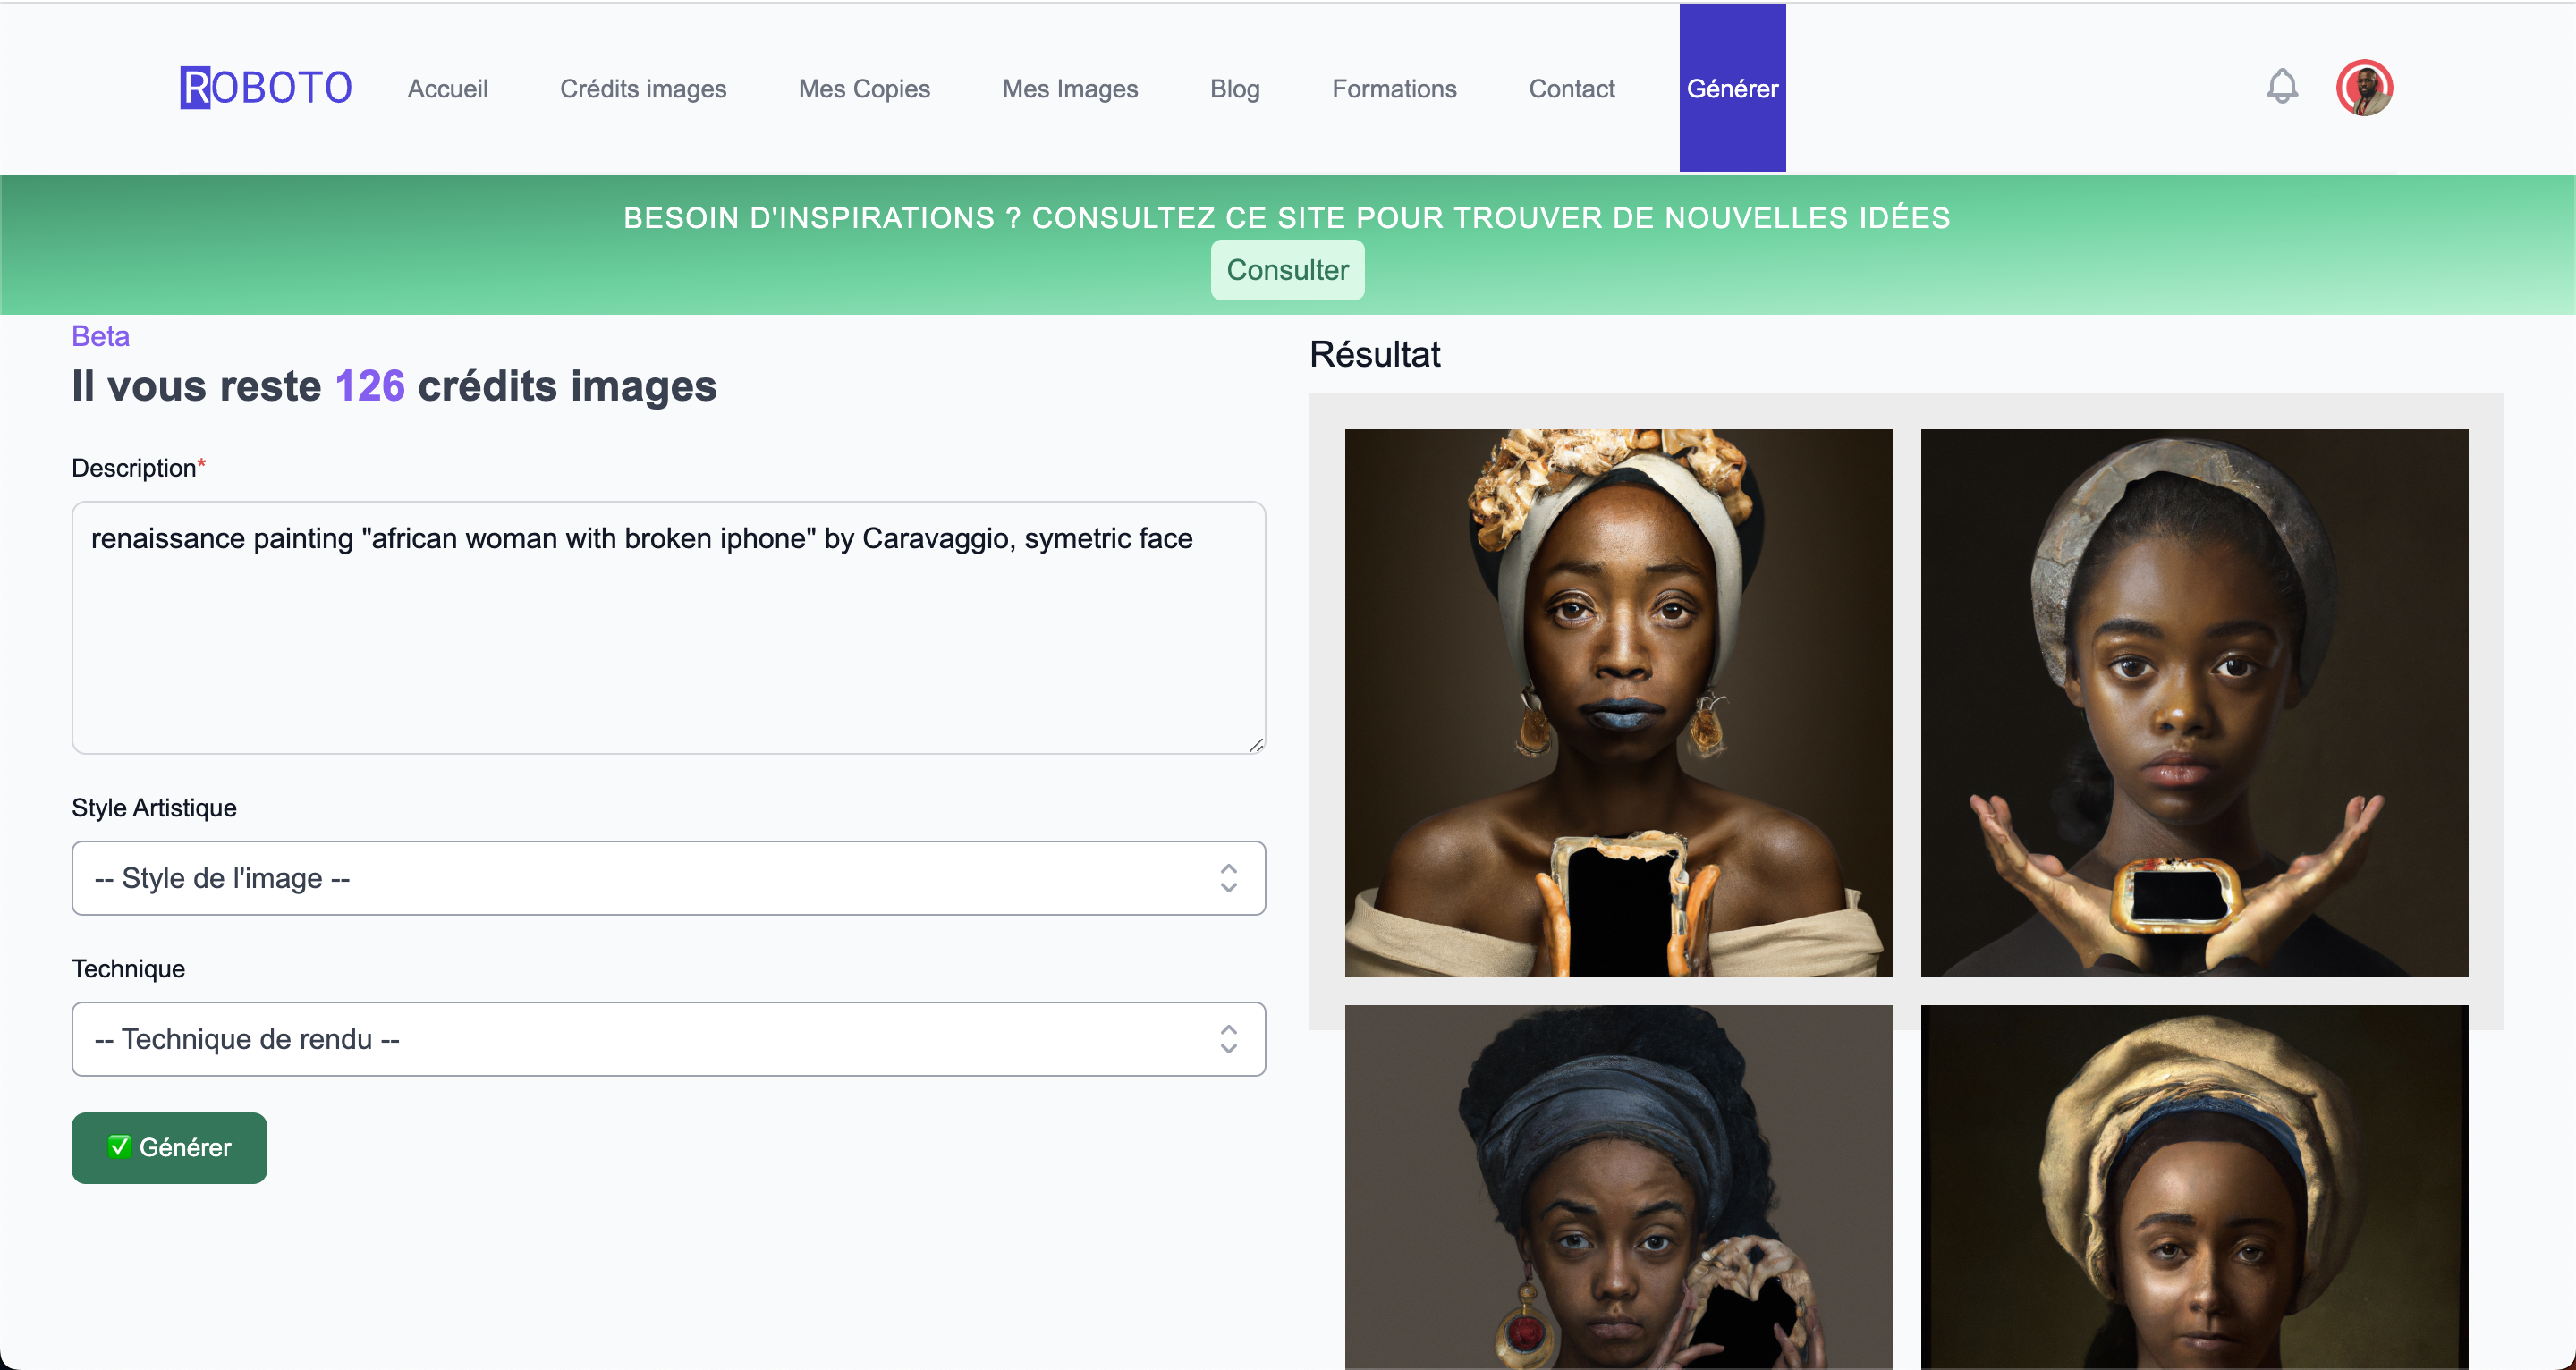Open the Contact page
The width and height of the screenshot is (2576, 1370).
coord(1571,89)
